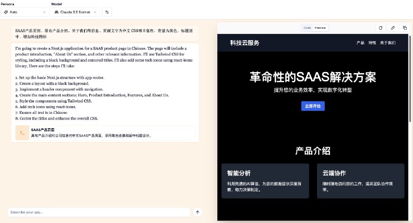Select the 智能分析 feature card

[265, 181]
